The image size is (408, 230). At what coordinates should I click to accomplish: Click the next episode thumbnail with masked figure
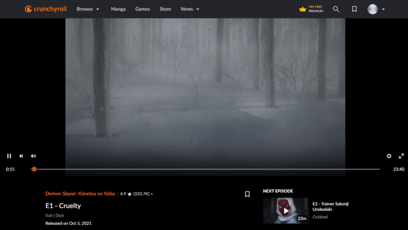[286, 210]
